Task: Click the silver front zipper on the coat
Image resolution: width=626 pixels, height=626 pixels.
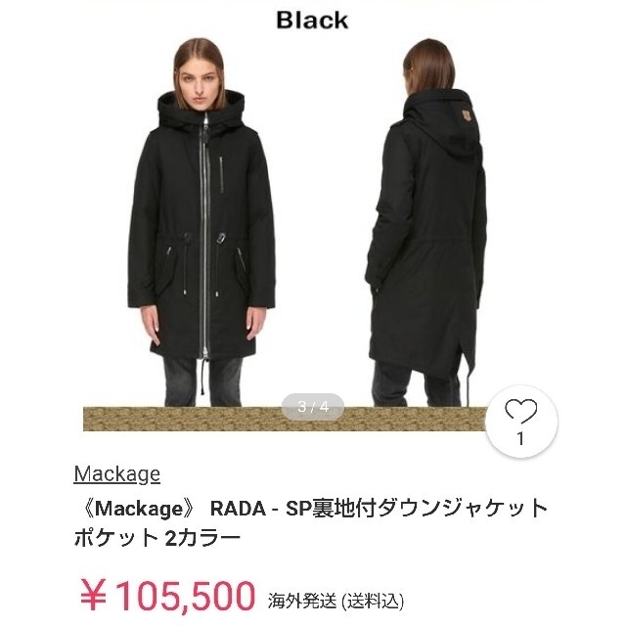Action: (205, 236)
